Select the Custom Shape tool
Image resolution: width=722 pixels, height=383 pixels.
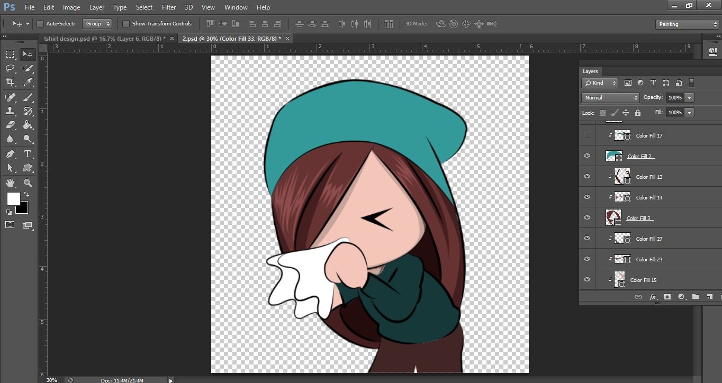tap(28, 168)
